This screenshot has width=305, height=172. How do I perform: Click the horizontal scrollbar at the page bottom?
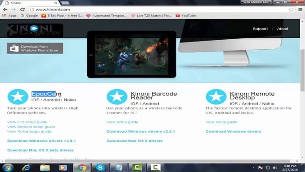pos(147,161)
